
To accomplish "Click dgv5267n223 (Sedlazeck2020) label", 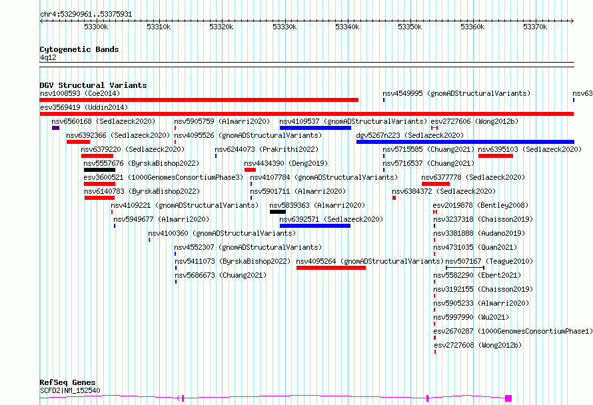I will [410, 135].
